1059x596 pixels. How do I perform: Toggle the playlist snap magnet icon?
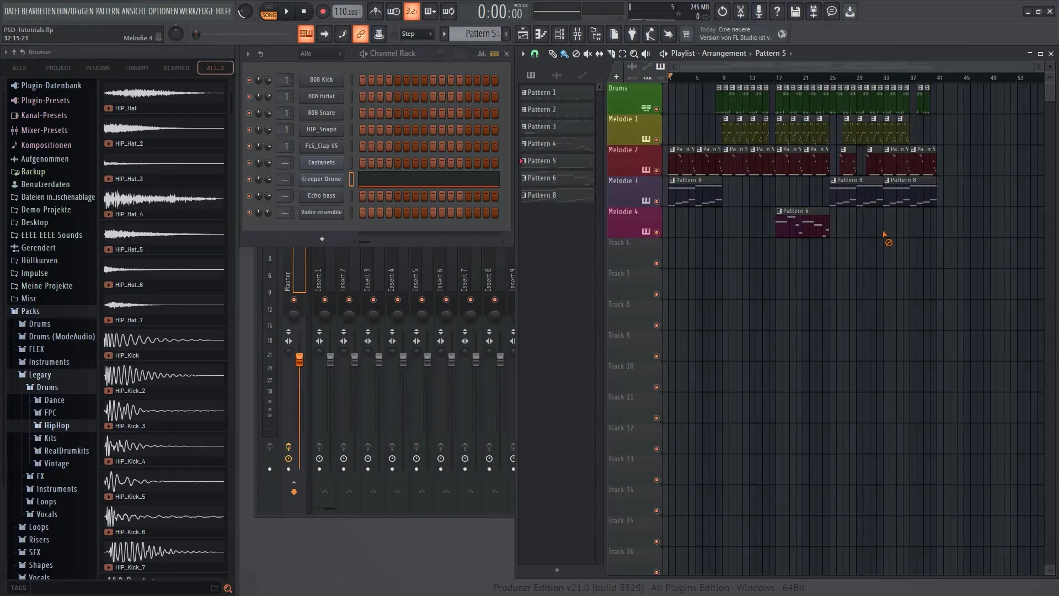pyautogui.click(x=534, y=54)
